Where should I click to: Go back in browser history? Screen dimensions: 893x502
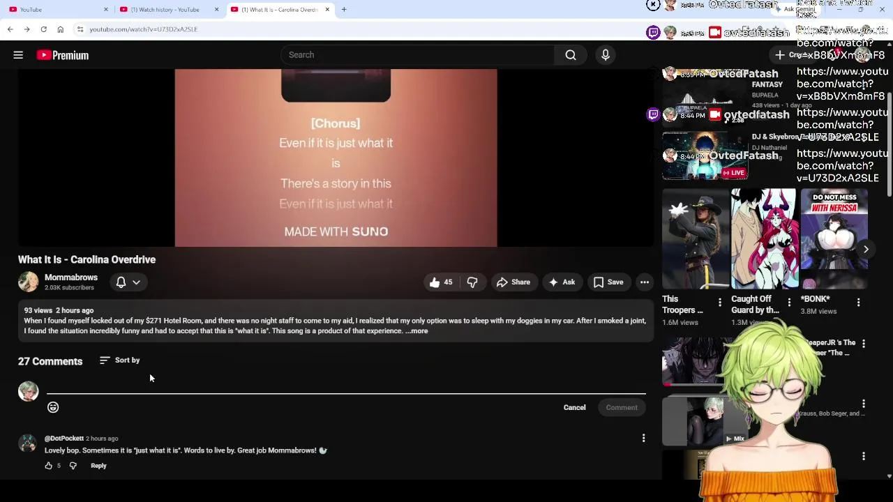pyautogui.click(x=10, y=29)
